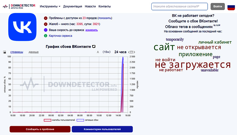The height and width of the screenshot is (135, 237).
Task: Open the calendar date picker icon
Action: (132, 52)
